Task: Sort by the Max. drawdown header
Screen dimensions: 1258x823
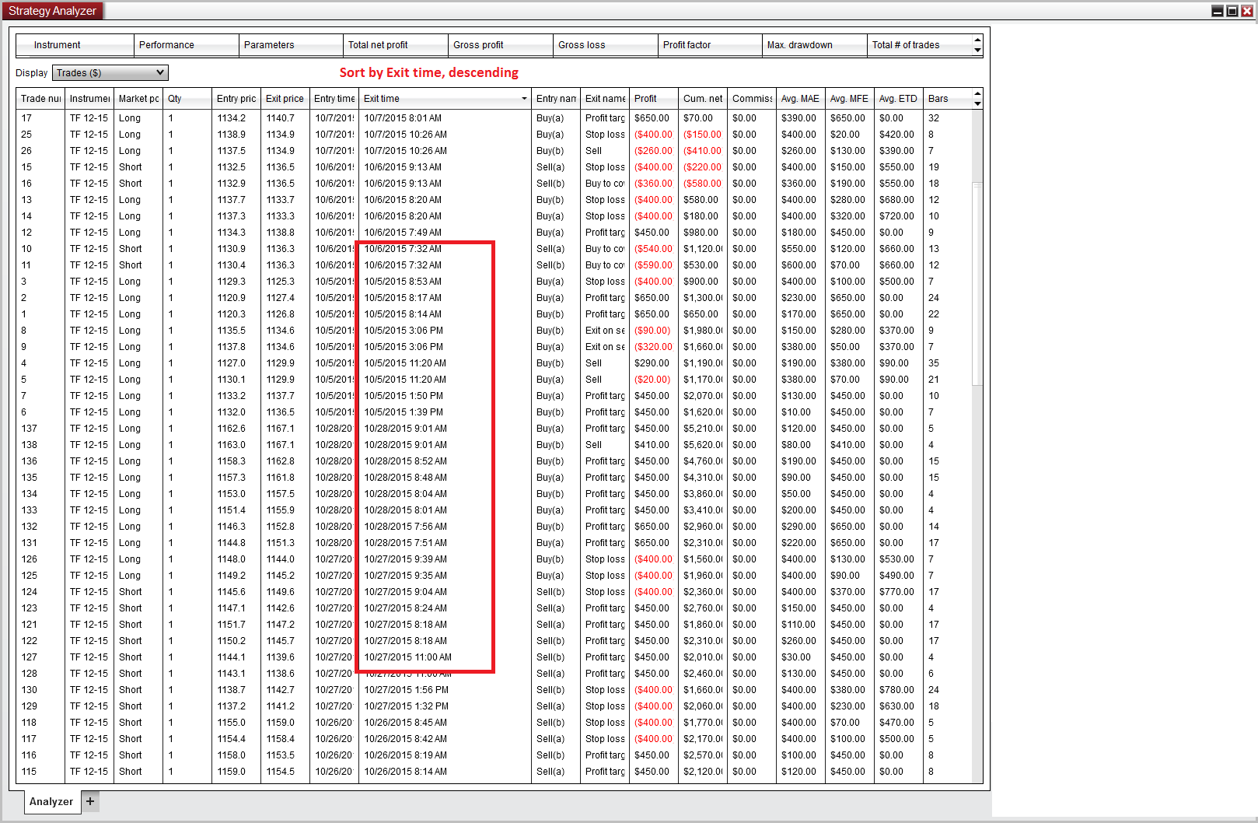Action: click(x=815, y=45)
